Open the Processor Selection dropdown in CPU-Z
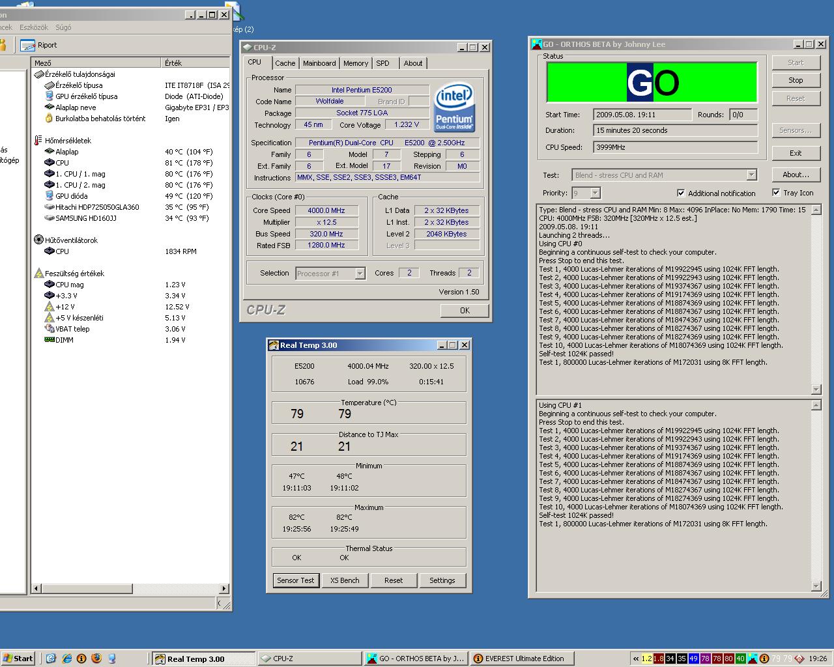 (360, 274)
